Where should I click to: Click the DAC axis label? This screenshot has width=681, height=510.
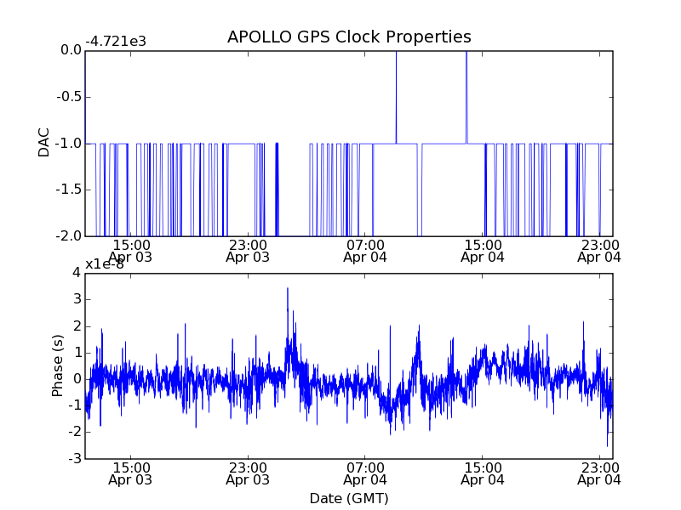pos(44,143)
